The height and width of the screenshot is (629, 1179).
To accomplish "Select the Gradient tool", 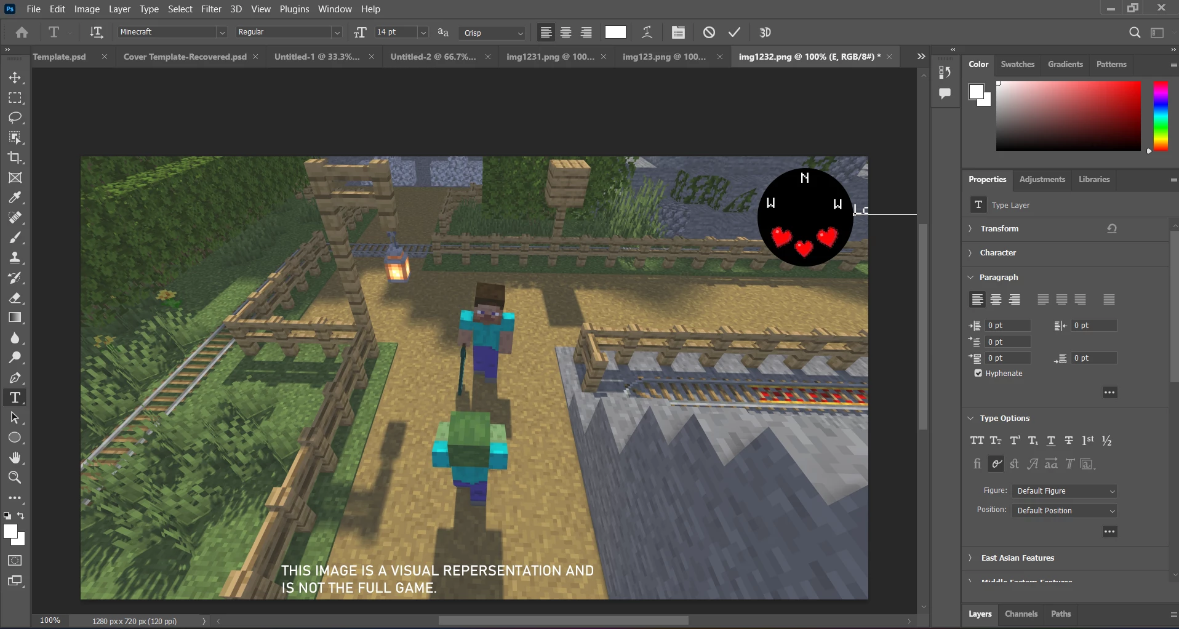I will pos(15,318).
